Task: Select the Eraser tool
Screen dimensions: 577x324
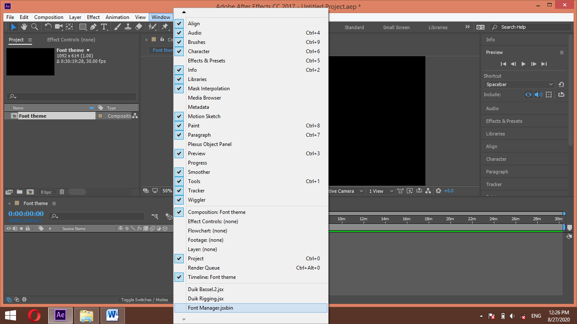Action: pyautogui.click(x=139, y=27)
